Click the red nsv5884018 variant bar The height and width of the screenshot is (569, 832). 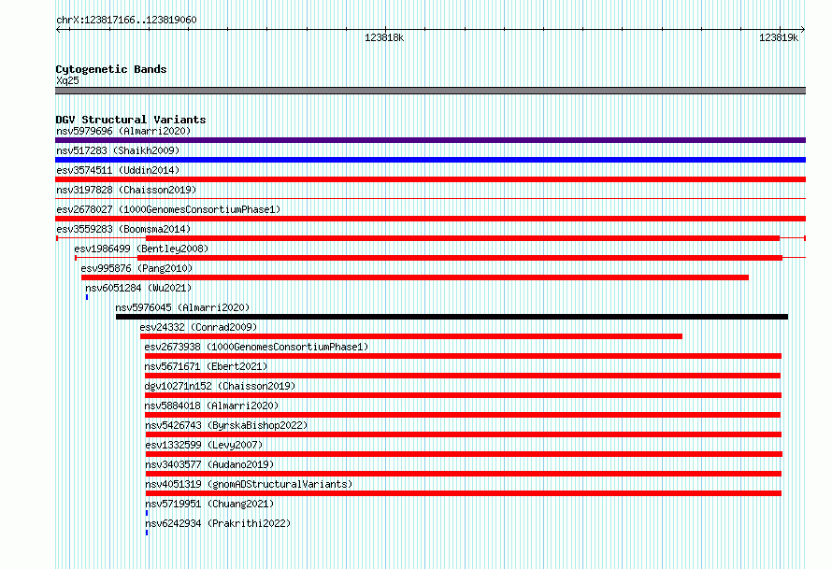click(x=463, y=415)
